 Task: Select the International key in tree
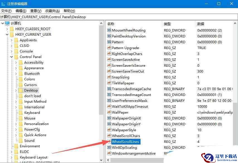(x=34, y=107)
